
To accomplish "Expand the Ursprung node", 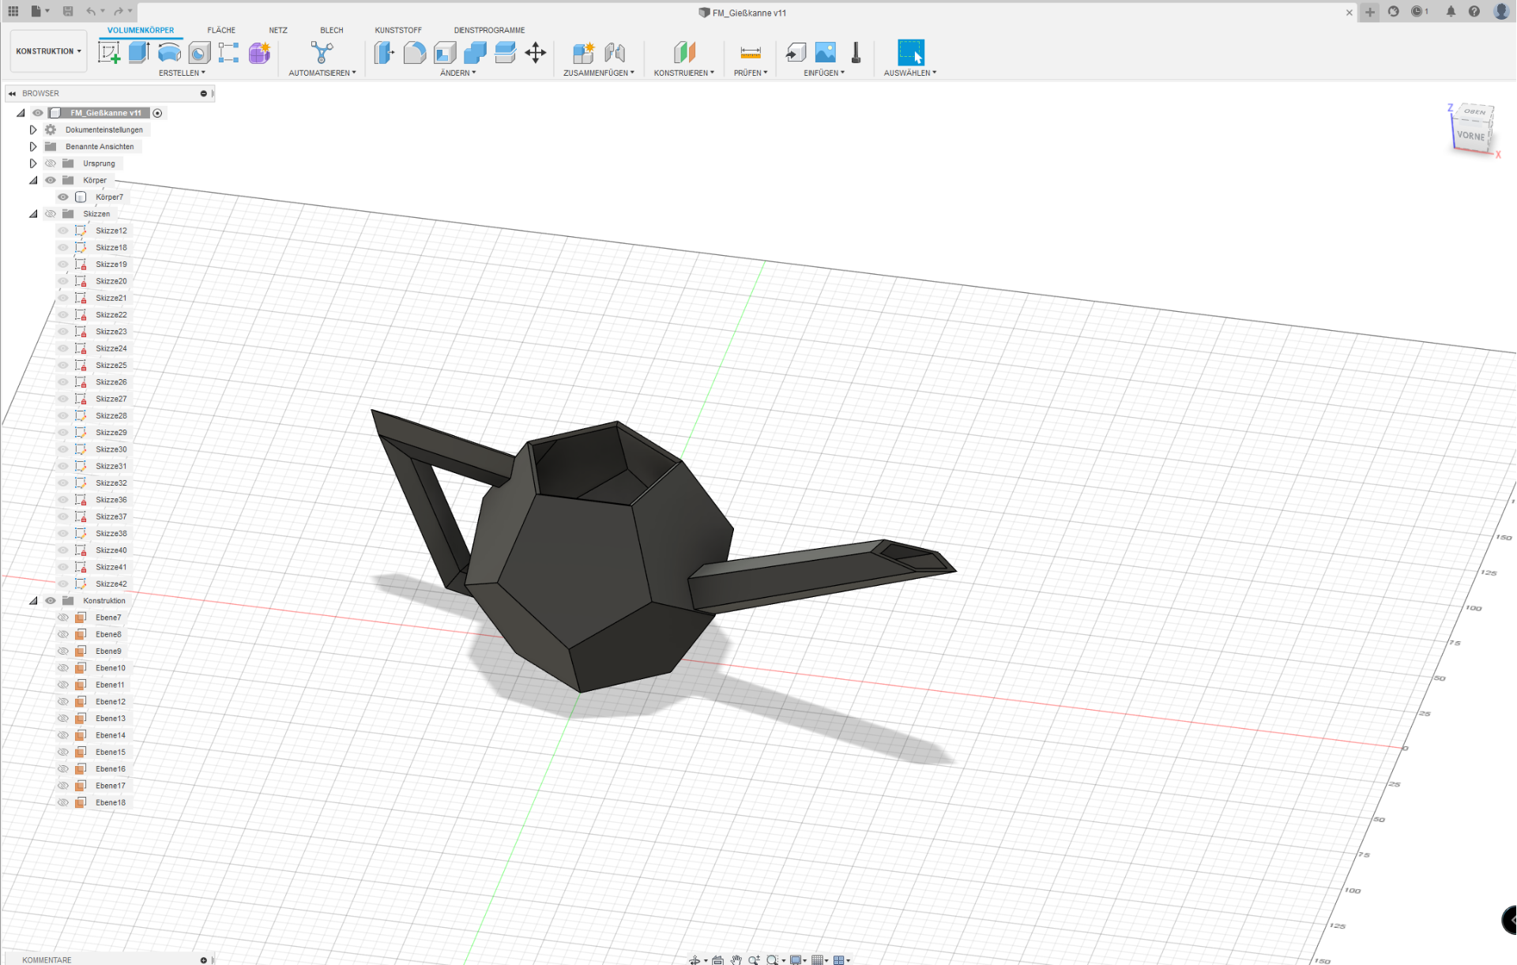I will 33,163.
